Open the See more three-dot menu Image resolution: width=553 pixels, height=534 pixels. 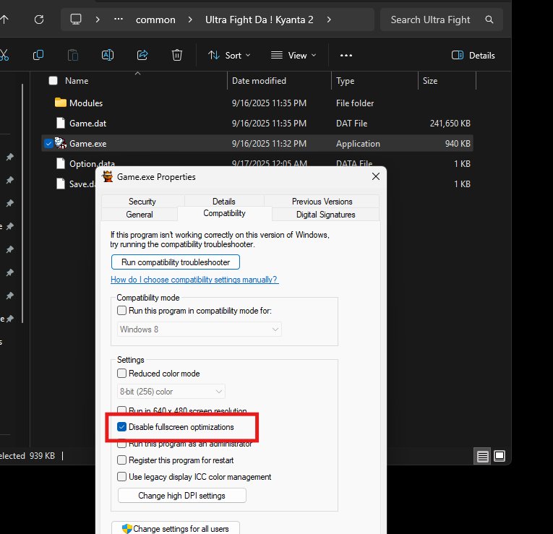click(x=346, y=56)
